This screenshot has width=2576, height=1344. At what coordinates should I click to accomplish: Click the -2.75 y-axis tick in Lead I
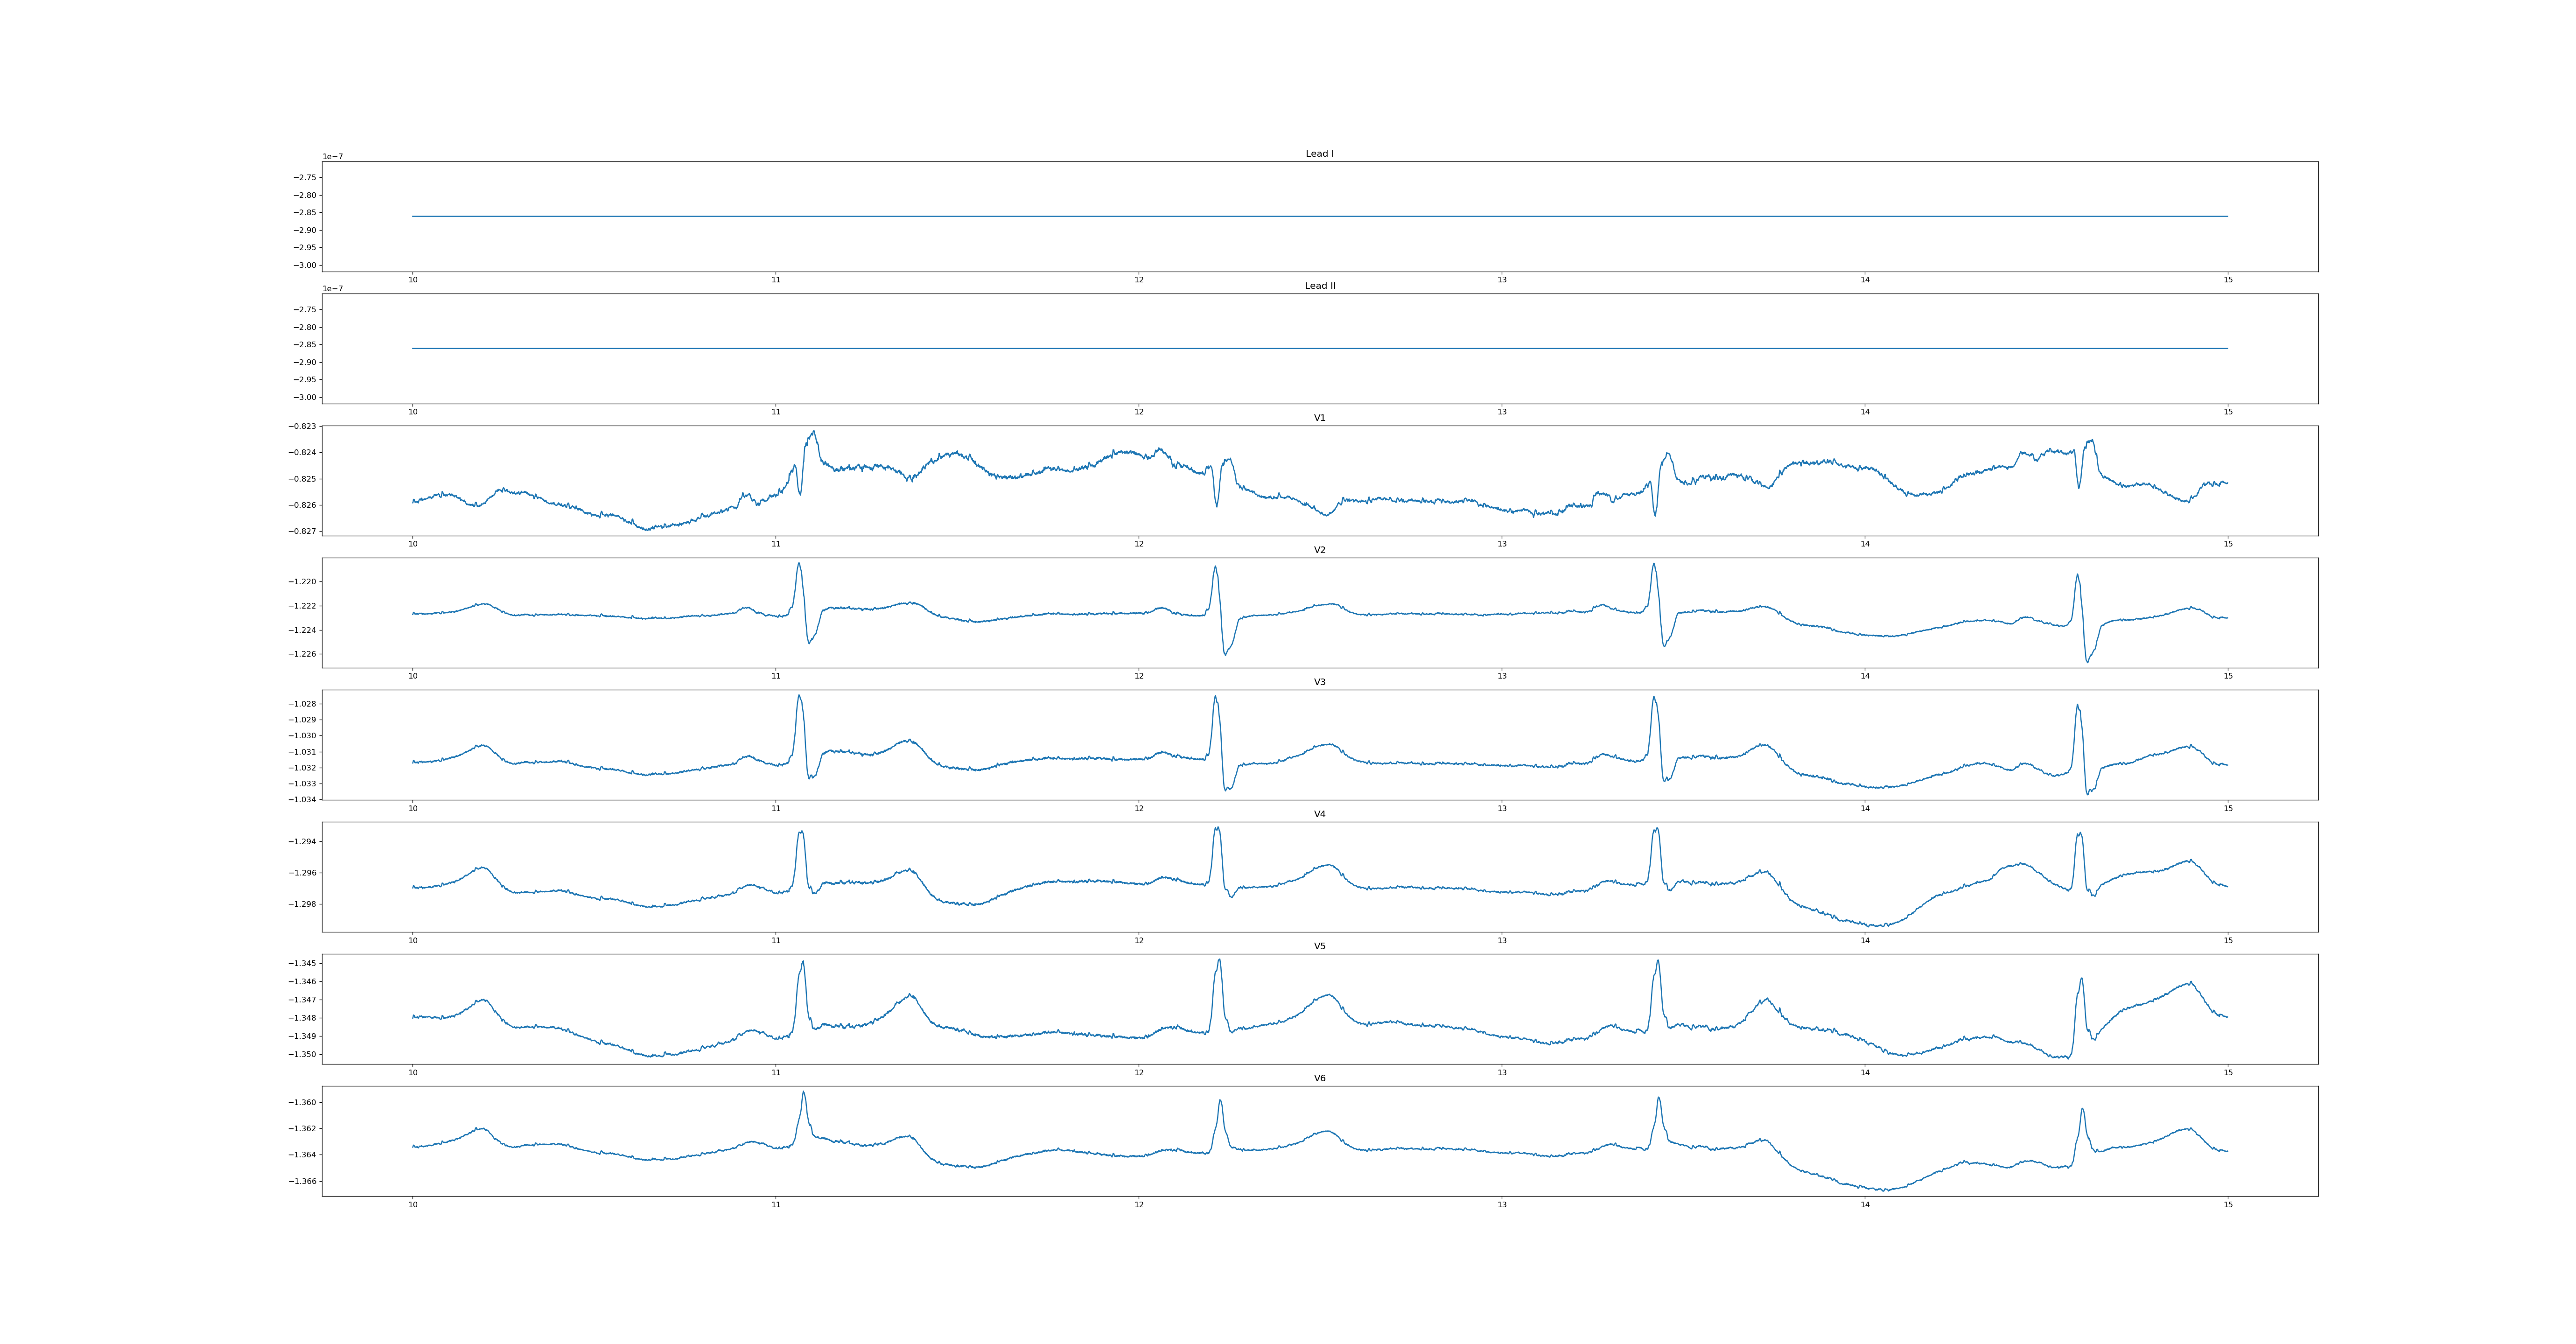304,178
